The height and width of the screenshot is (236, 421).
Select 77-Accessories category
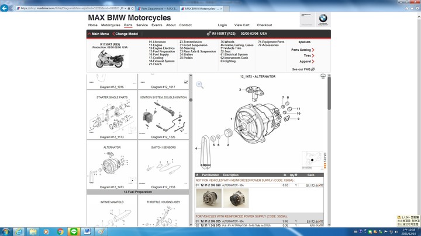pyautogui.click(x=268, y=45)
